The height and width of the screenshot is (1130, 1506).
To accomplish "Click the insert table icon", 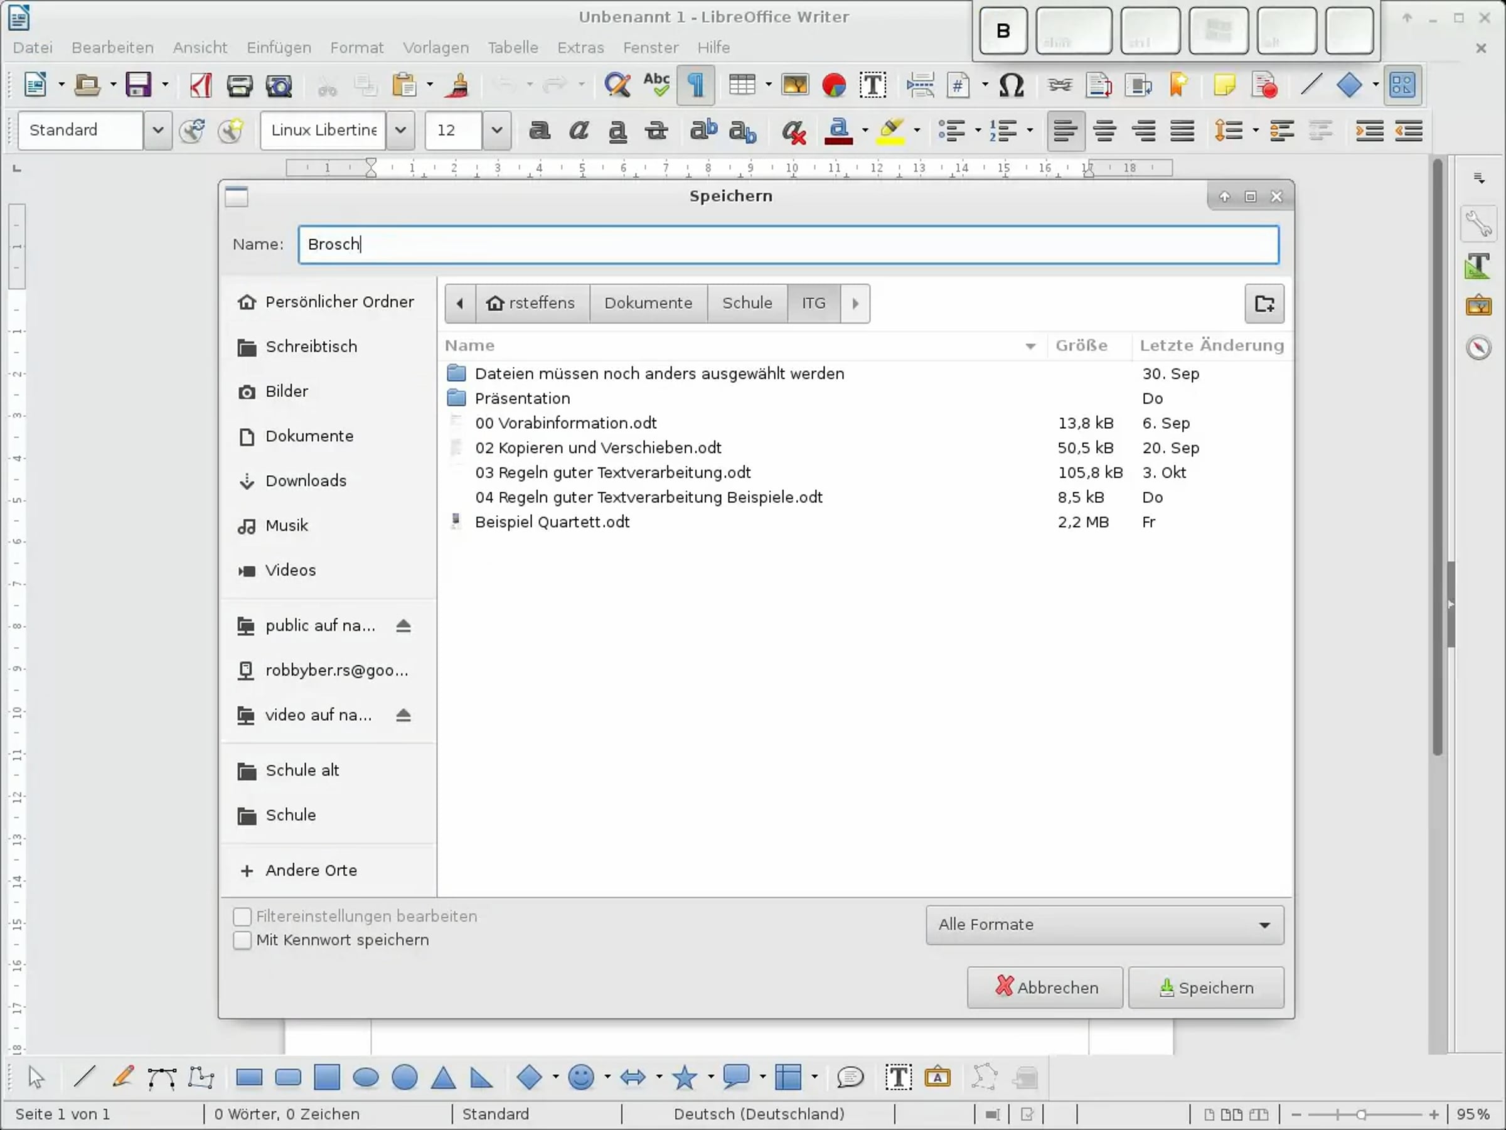I will tap(742, 85).
